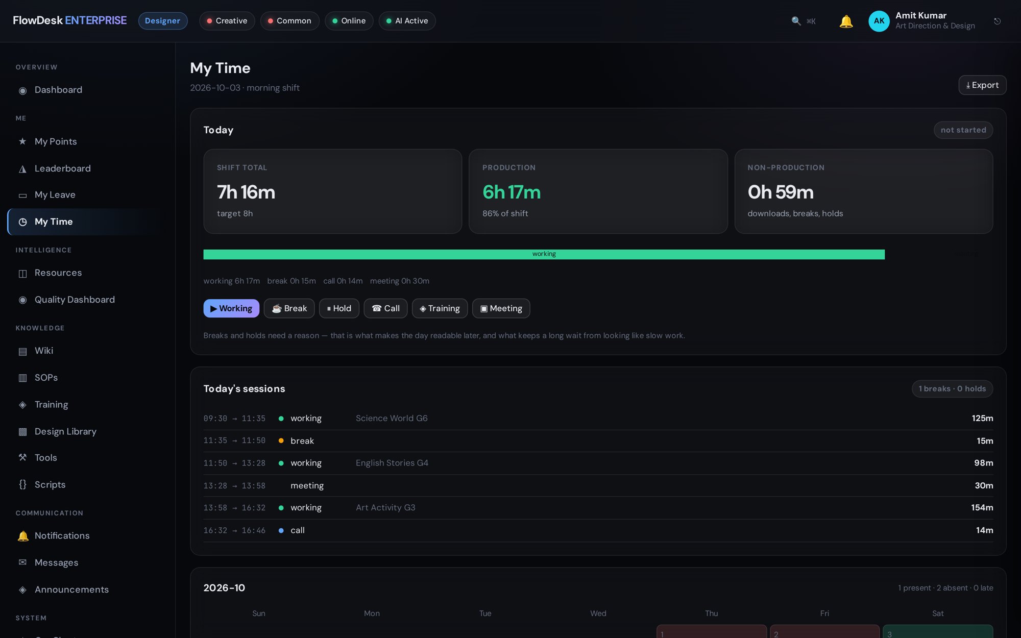Viewport: 1021px width, 638px height.
Task: Switch status to Break
Action: coord(289,308)
